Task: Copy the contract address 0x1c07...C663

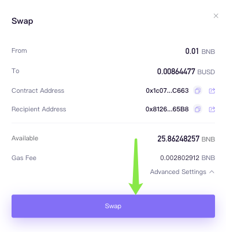Action: [x=198, y=90]
